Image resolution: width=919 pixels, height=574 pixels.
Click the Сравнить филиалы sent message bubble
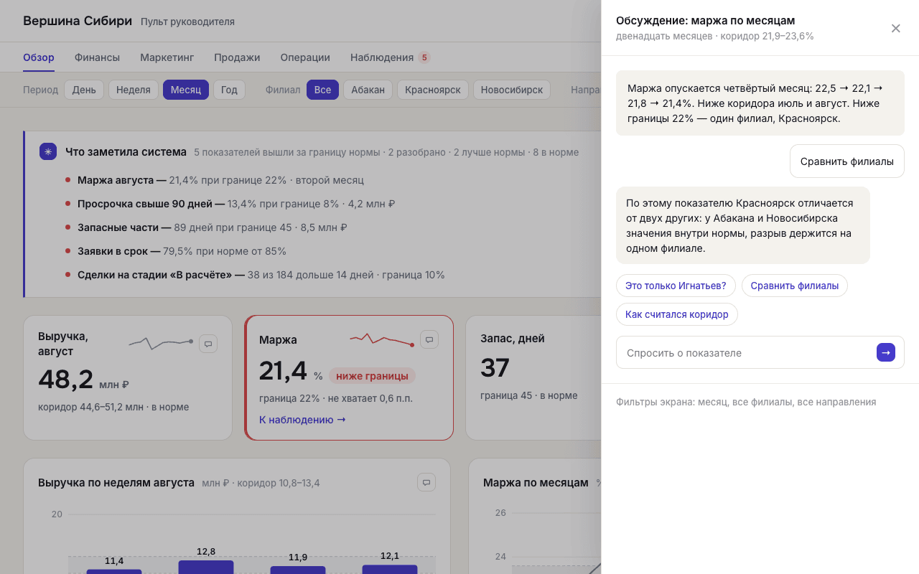(x=847, y=161)
